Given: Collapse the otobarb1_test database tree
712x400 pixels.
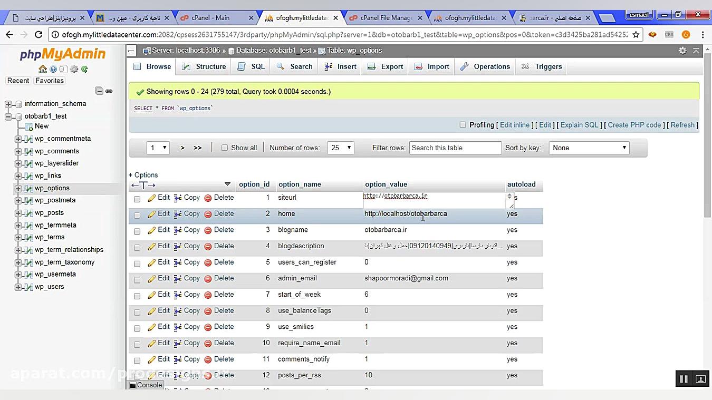Looking at the screenshot, I should click(x=8, y=116).
